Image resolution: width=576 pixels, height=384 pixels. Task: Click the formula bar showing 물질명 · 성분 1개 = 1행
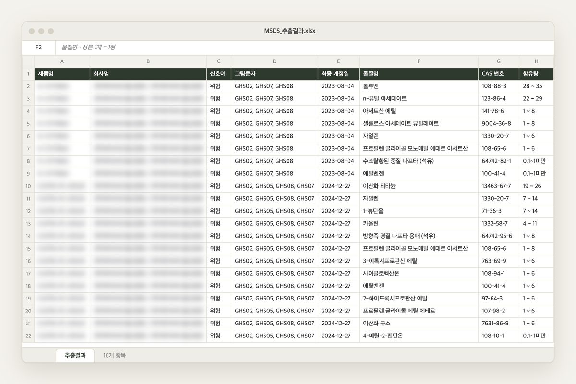click(x=304, y=48)
